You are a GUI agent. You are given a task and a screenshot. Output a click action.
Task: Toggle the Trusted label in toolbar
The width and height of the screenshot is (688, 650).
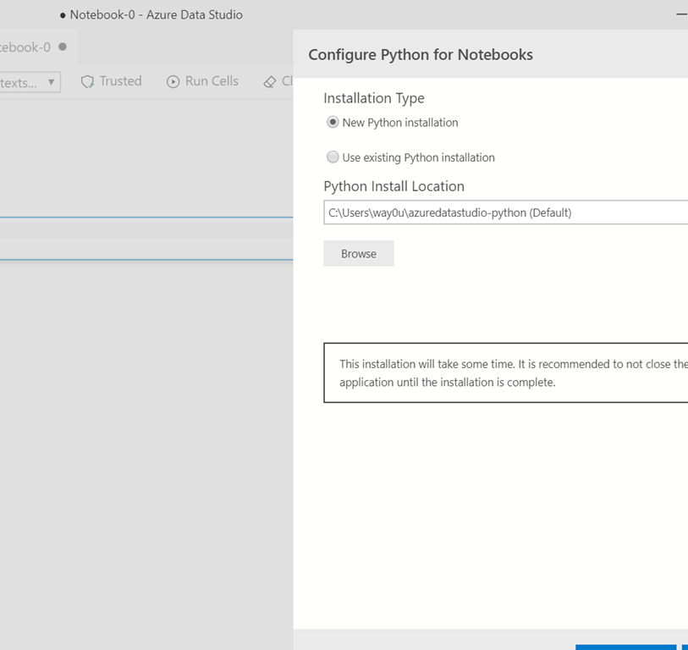(120, 81)
